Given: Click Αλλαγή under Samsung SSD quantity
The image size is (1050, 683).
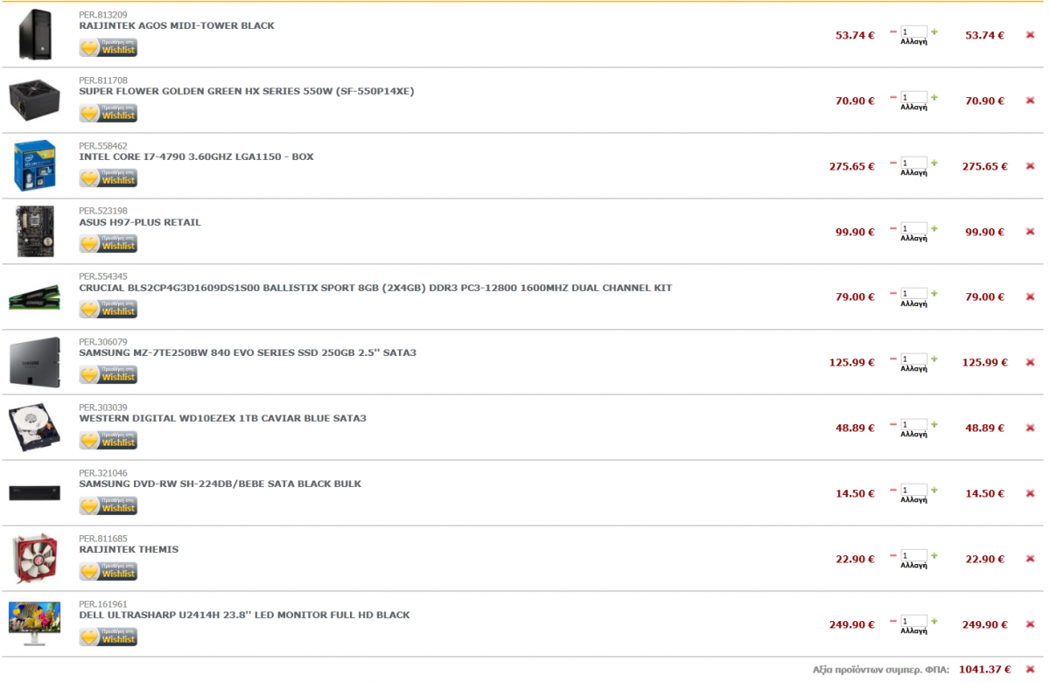Looking at the screenshot, I should pos(913,369).
